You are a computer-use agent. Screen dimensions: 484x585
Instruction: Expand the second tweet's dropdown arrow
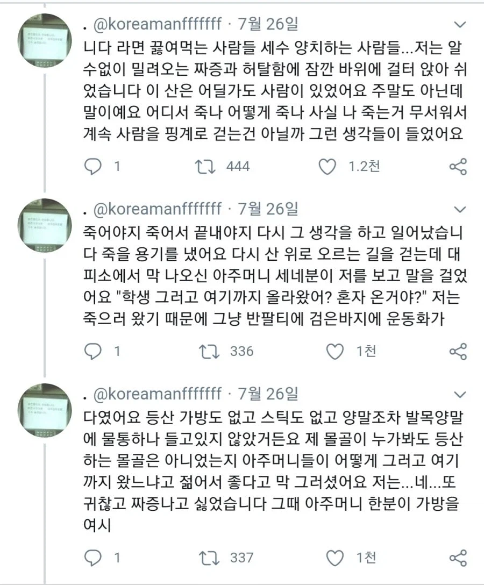tap(460, 209)
